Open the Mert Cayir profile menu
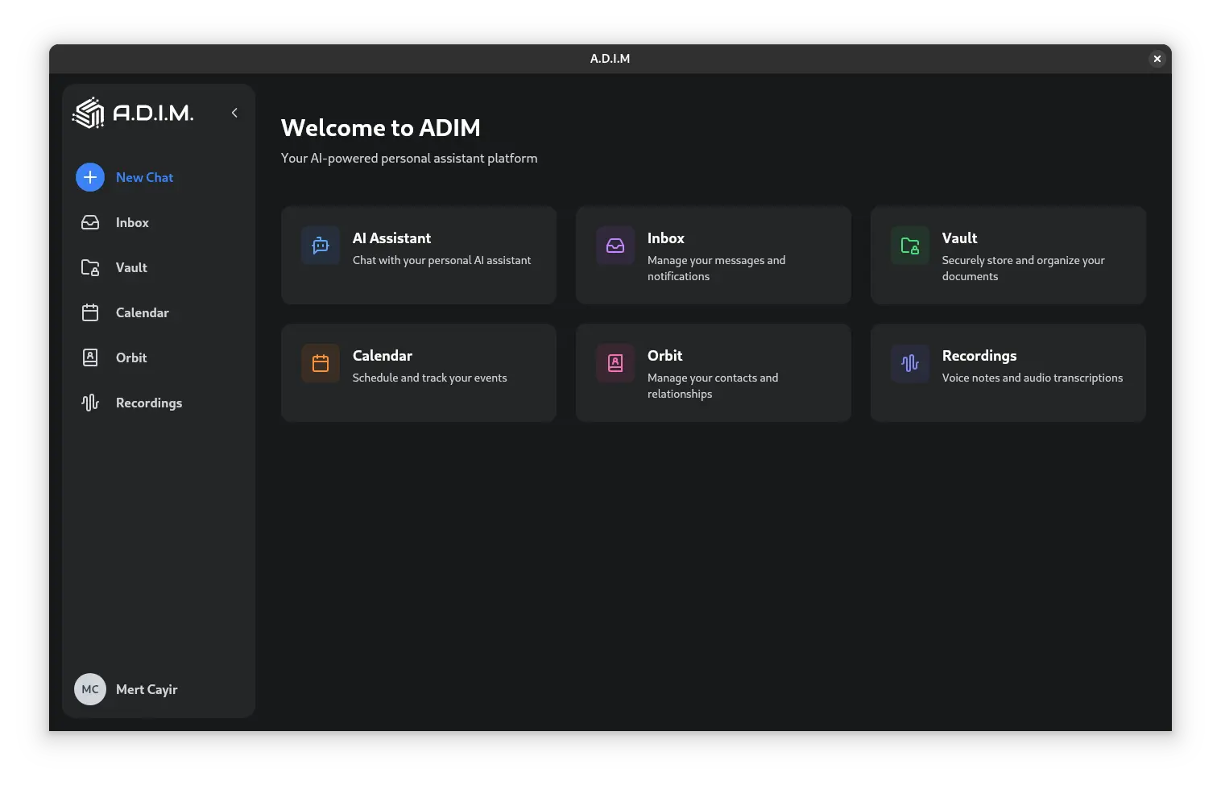 [147, 689]
